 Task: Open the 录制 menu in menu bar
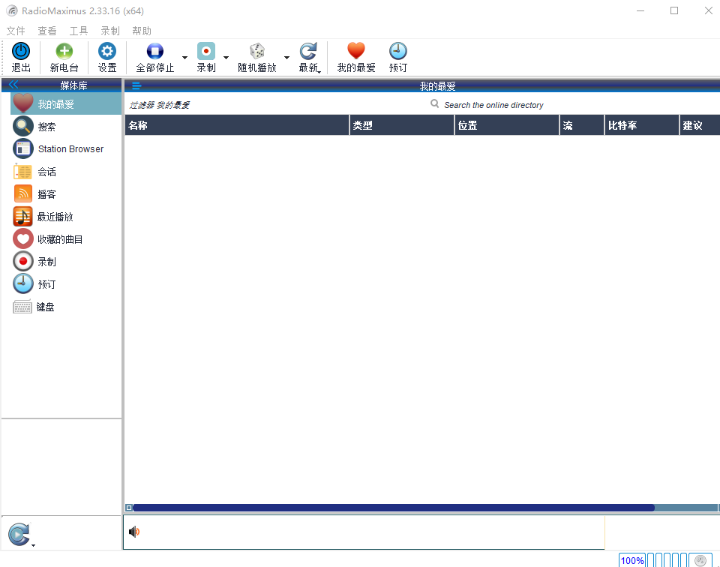click(110, 31)
